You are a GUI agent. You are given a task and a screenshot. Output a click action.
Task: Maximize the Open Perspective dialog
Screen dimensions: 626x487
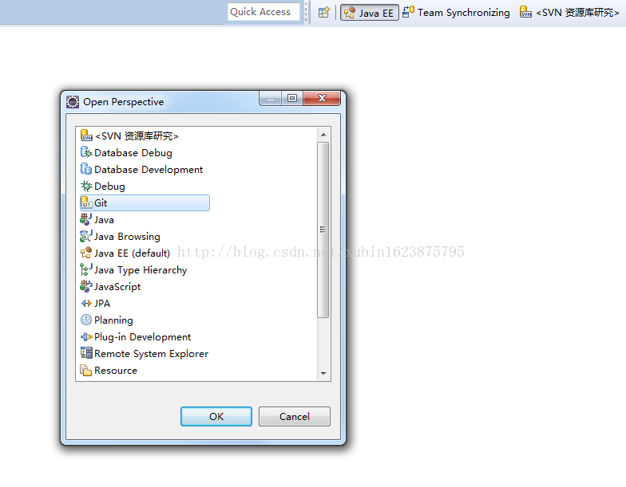click(292, 98)
